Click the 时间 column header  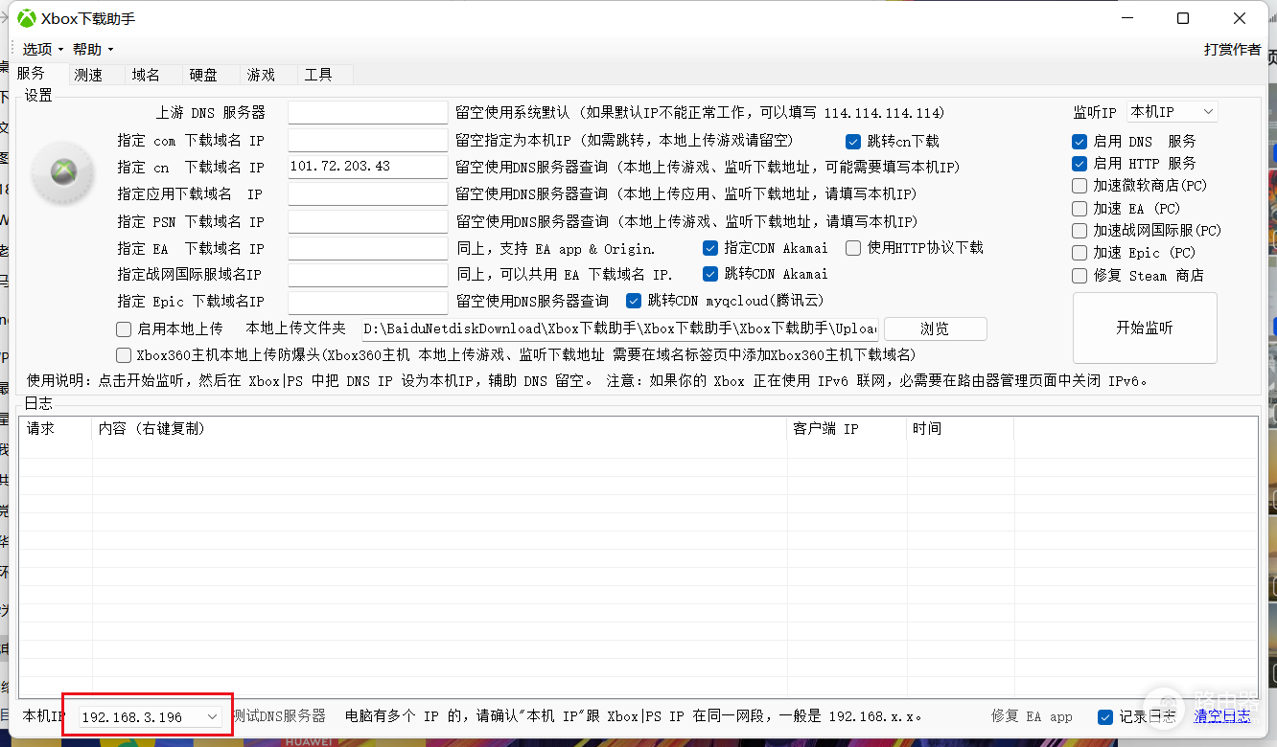pos(960,429)
